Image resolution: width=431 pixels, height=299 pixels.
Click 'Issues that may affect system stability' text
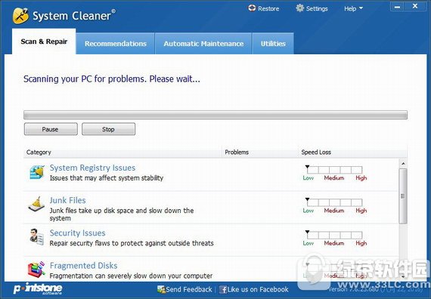[107, 178]
